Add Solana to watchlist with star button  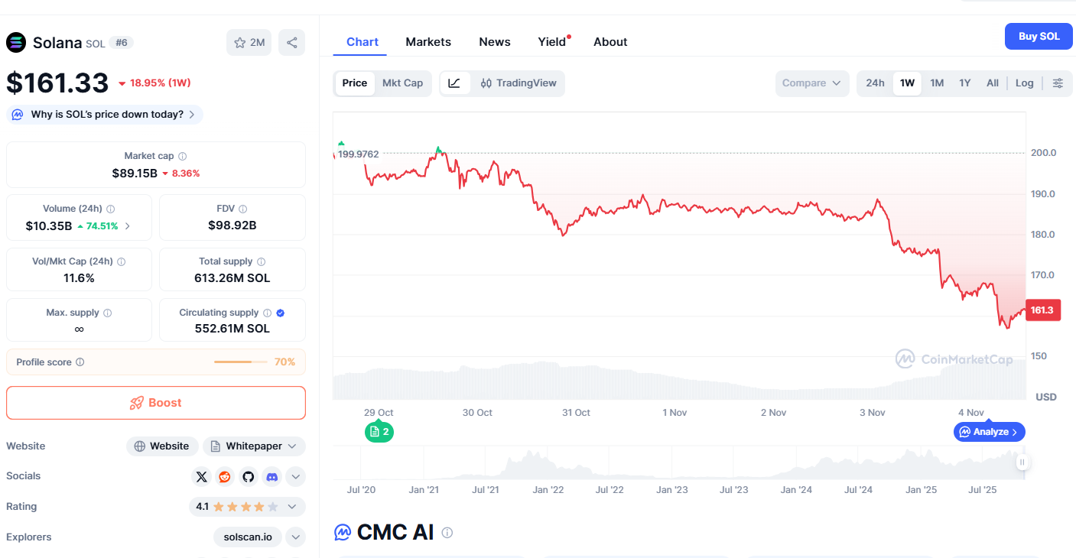[249, 43]
